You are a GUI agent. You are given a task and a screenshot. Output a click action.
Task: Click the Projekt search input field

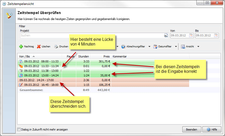click(91, 36)
